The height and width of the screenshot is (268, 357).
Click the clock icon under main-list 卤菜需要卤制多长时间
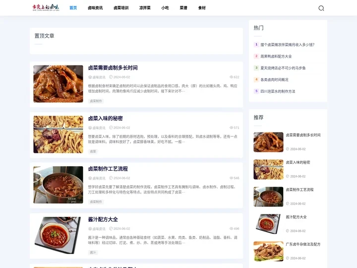click(111, 77)
